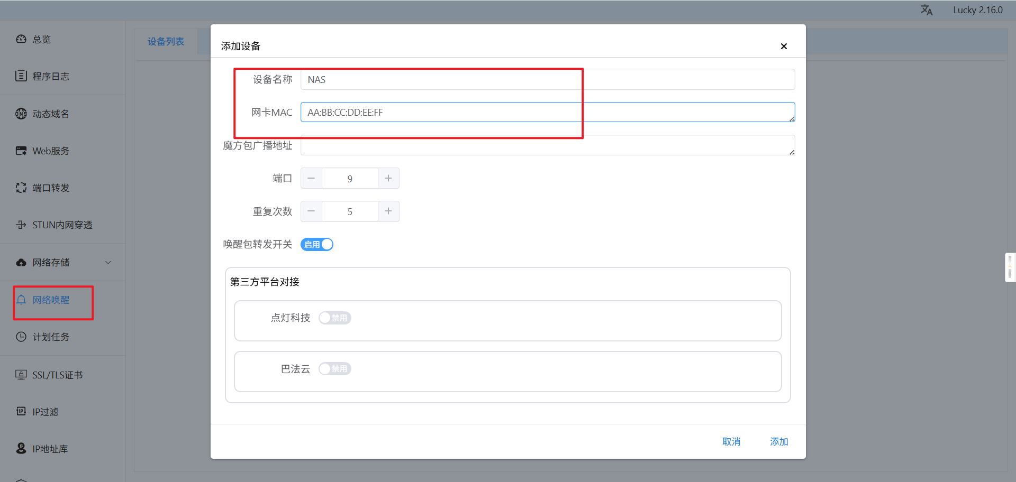The height and width of the screenshot is (482, 1016).
Task: Increase the 端口 value with plus
Action: click(x=388, y=179)
